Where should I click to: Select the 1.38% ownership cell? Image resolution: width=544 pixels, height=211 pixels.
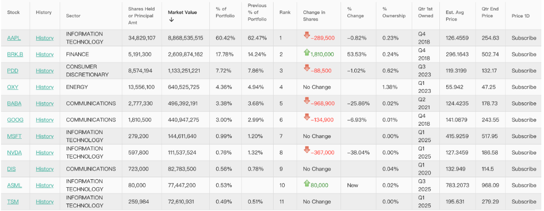click(390, 87)
